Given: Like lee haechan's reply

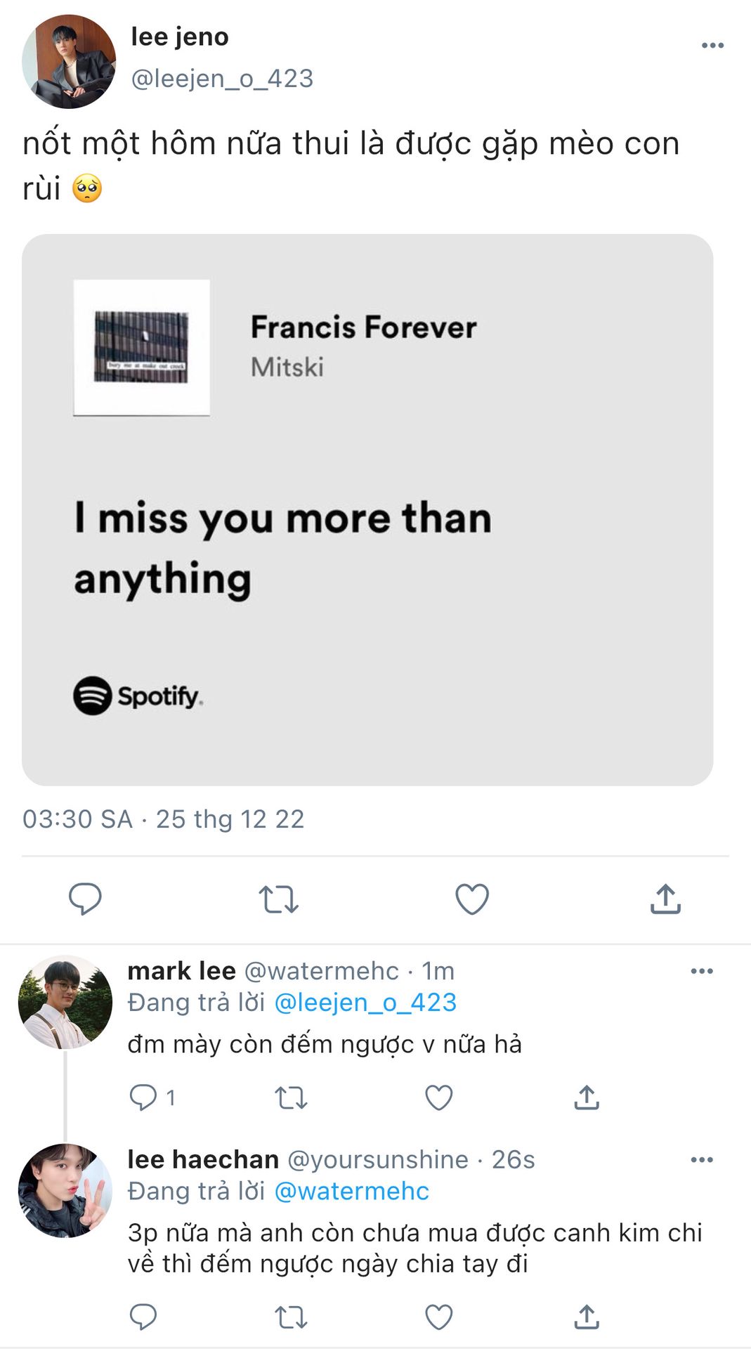Looking at the screenshot, I should coord(439,1316).
